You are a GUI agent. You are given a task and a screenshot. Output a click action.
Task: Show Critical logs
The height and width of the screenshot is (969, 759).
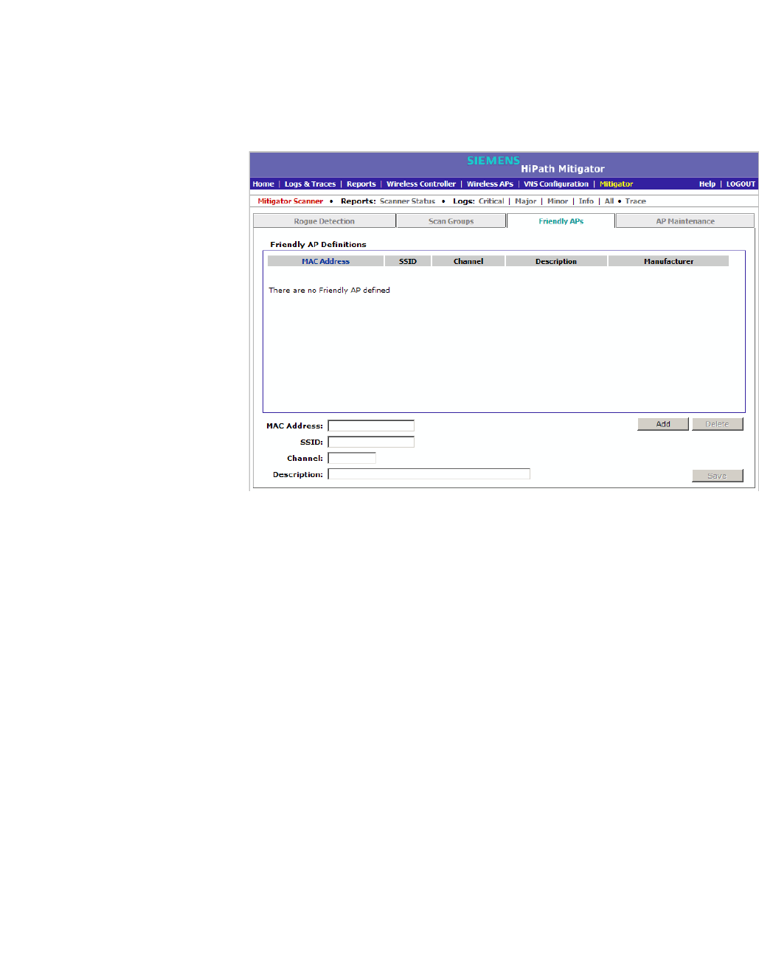click(491, 201)
